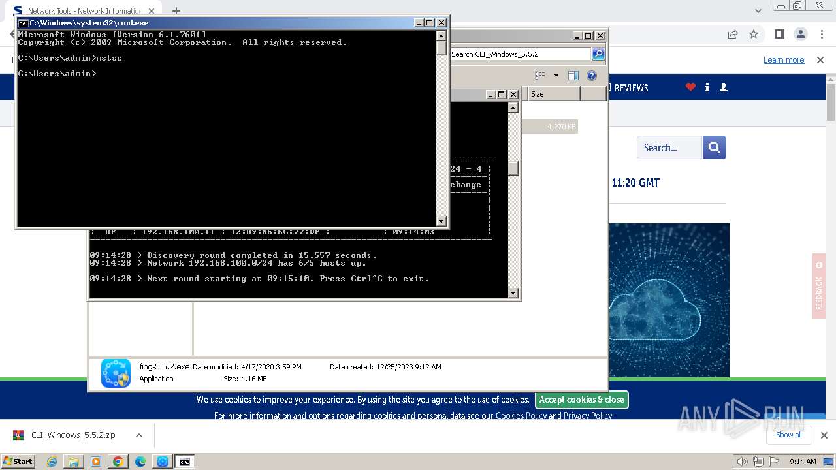Click the fing-5.5.2.exe filename in details pane
The height and width of the screenshot is (470, 836).
pyautogui.click(x=165, y=367)
